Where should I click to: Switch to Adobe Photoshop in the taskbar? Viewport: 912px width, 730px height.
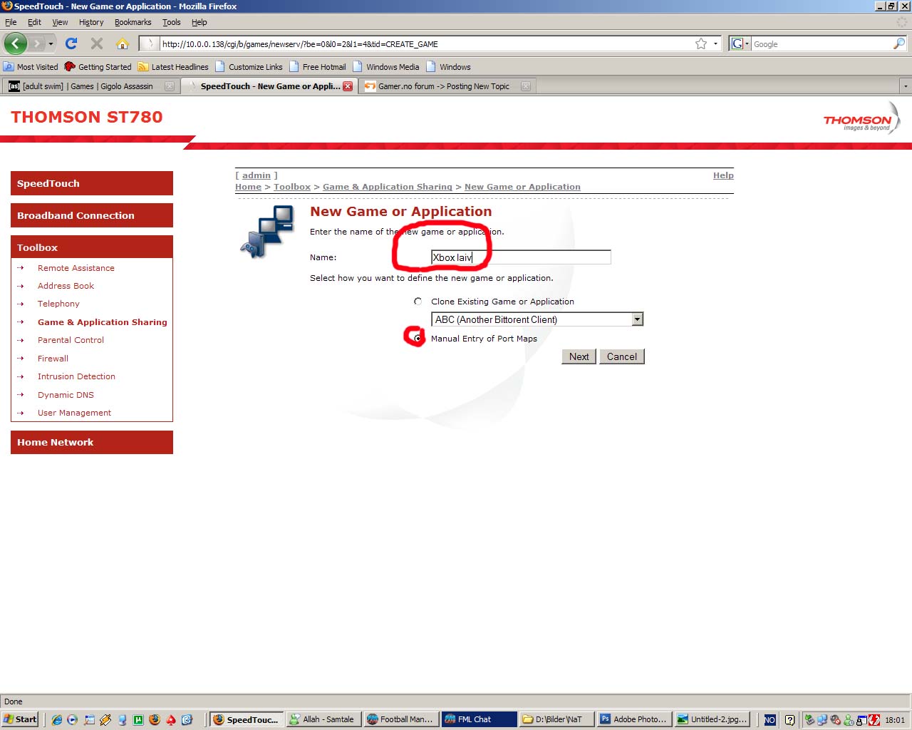(x=634, y=719)
